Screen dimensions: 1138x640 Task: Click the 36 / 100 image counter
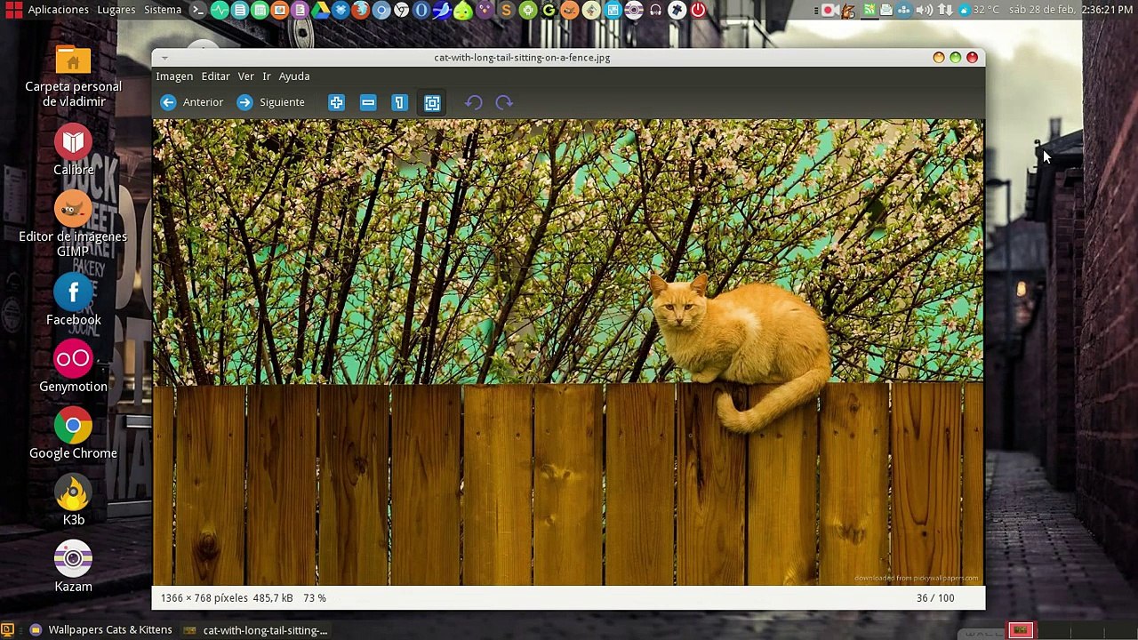[935, 598]
